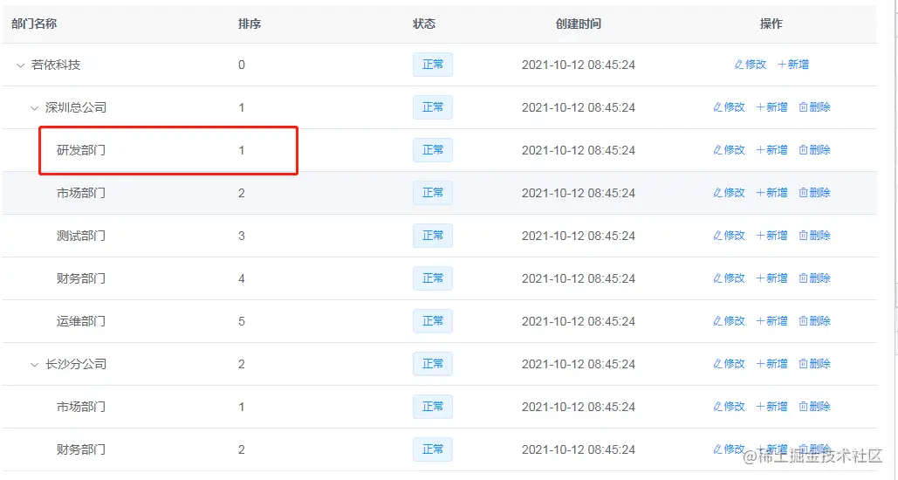Image resolution: width=898 pixels, height=480 pixels.
Task: Select the 测试部门 department name
Action: (x=81, y=236)
